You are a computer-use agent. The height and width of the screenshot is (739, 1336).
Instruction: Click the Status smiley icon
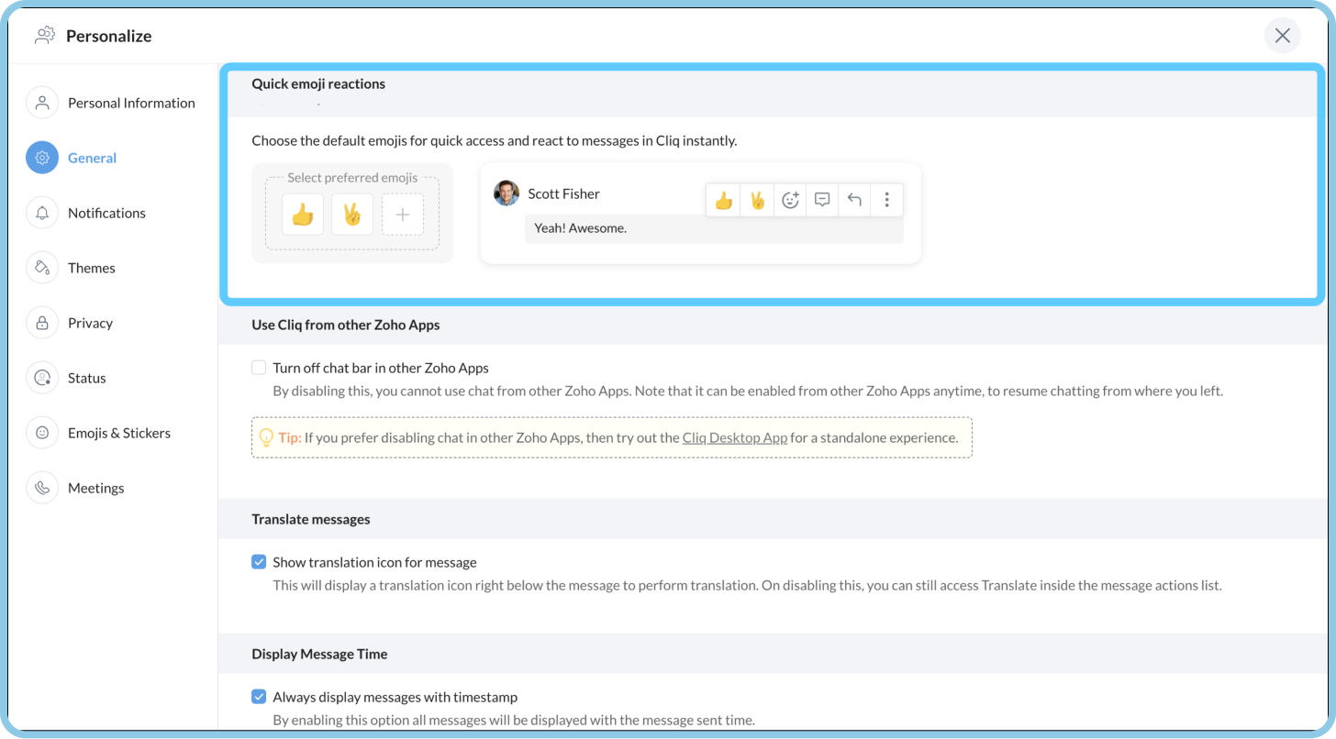pyautogui.click(x=41, y=377)
